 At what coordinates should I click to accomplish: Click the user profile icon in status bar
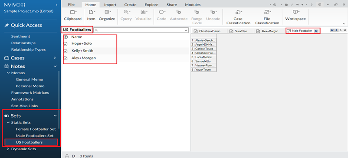(x=66, y=156)
